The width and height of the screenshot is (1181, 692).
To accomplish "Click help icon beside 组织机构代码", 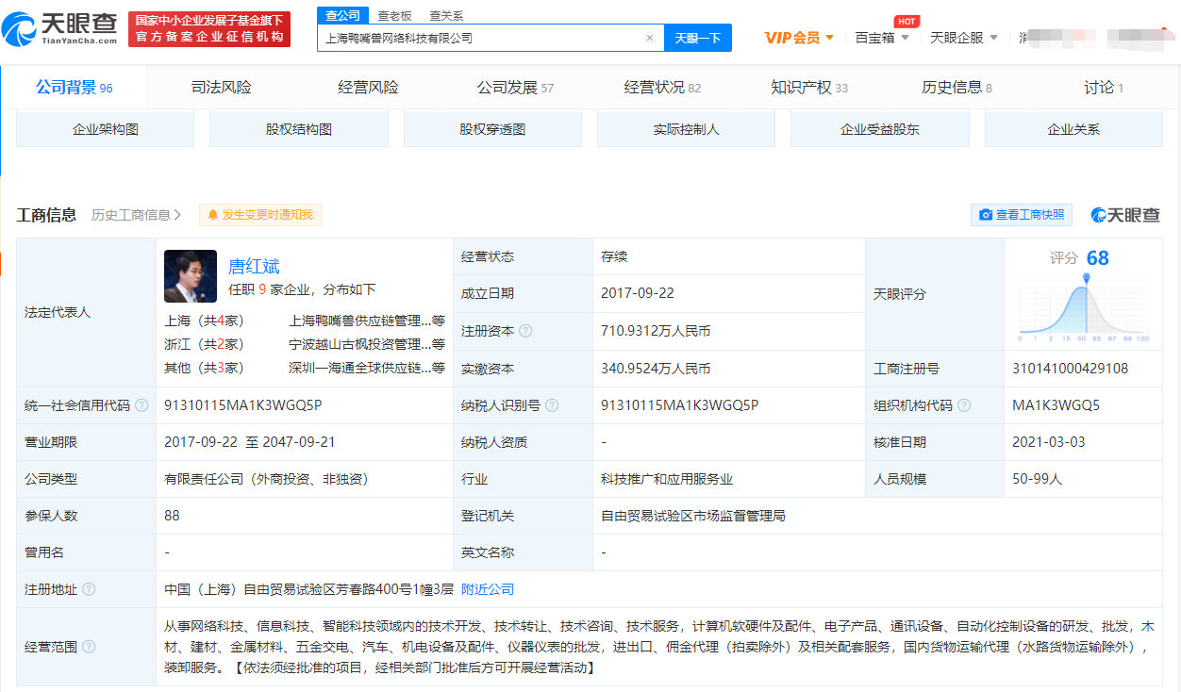I will 963,405.
